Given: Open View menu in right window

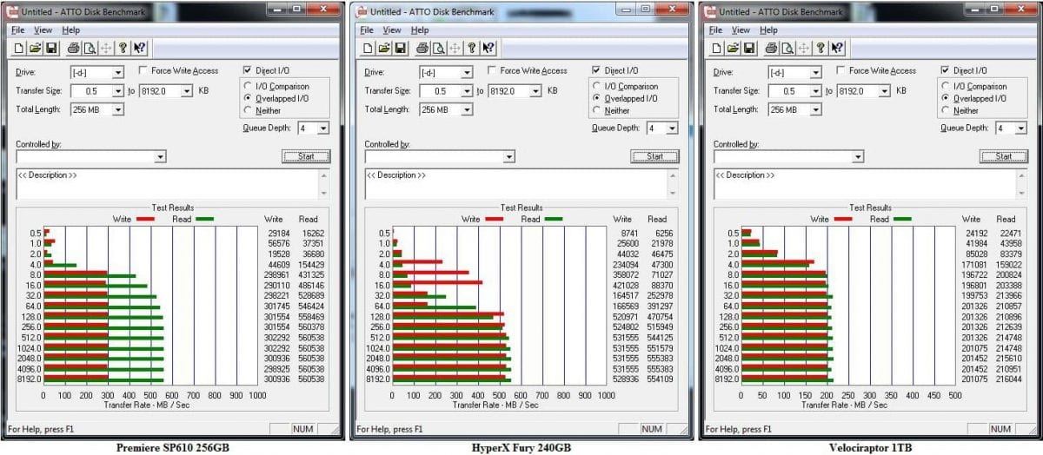Looking at the screenshot, I should coord(741,30).
